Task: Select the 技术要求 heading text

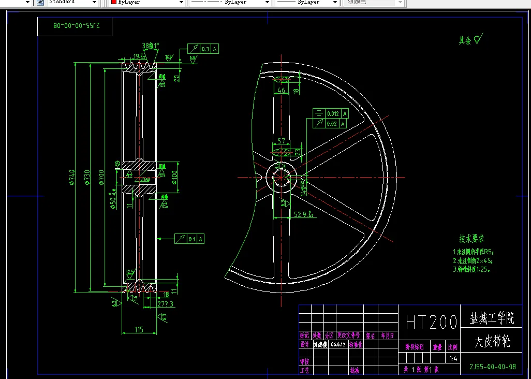Action: point(471,239)
